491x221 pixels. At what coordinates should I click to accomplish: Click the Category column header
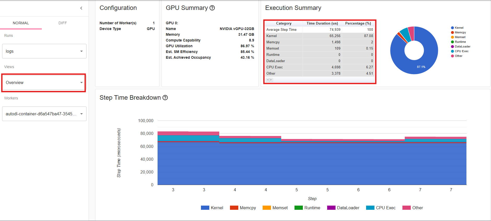pyautogui.click(x=284, y=23)
